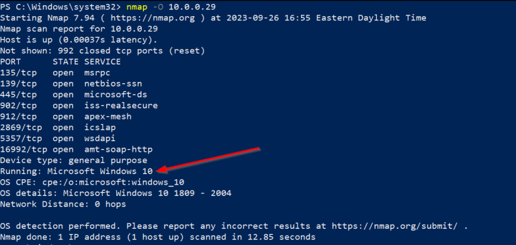The width and height of the screenshot is (516, 245).
Task: Click the Device type: general purpose line
Action: pos(74,160)
